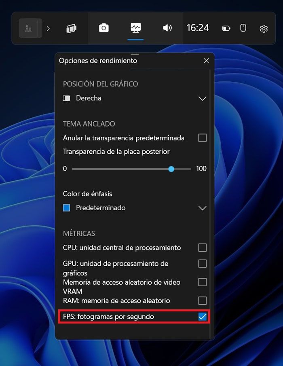
Task: Close the Opciones de rendimiento panel
Action: (206, 61)
